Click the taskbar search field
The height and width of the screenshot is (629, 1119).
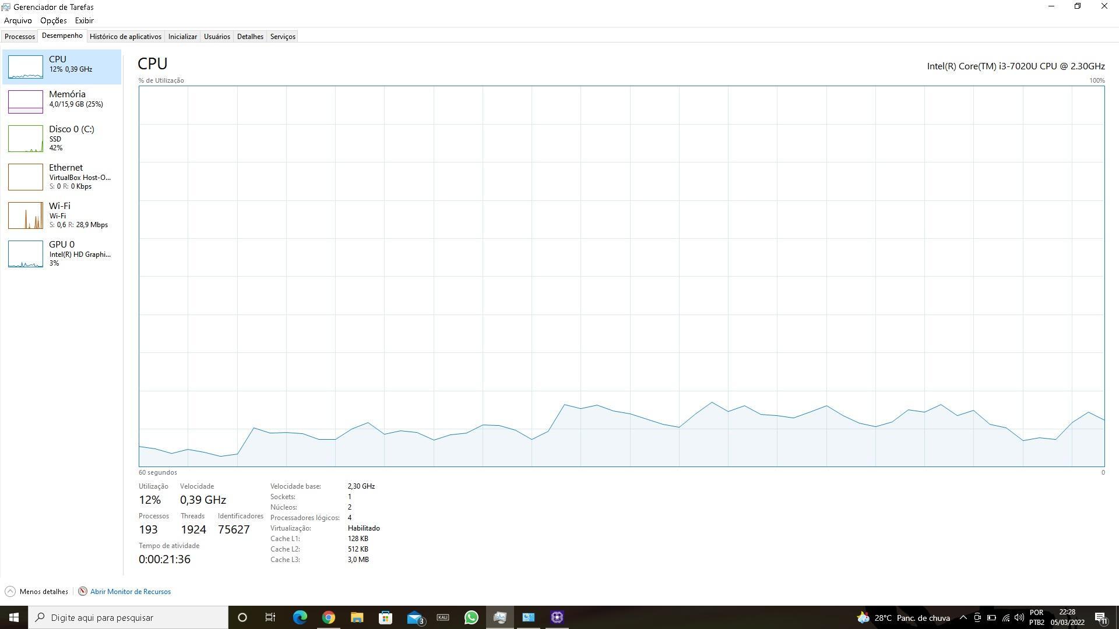(x=128, y=617)
